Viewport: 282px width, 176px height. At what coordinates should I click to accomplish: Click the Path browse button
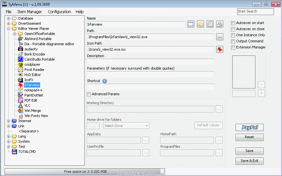pos(219,37)
